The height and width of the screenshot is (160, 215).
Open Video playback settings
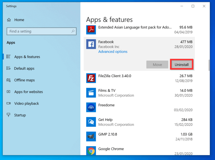click(27, 103)
